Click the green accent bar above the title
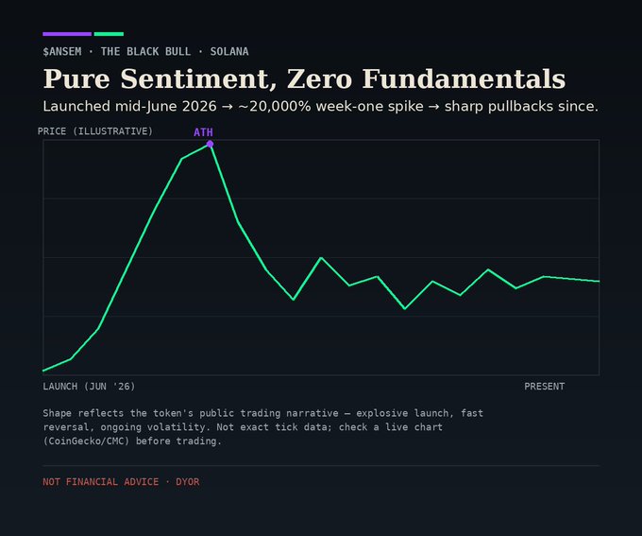 pos(109,34)
